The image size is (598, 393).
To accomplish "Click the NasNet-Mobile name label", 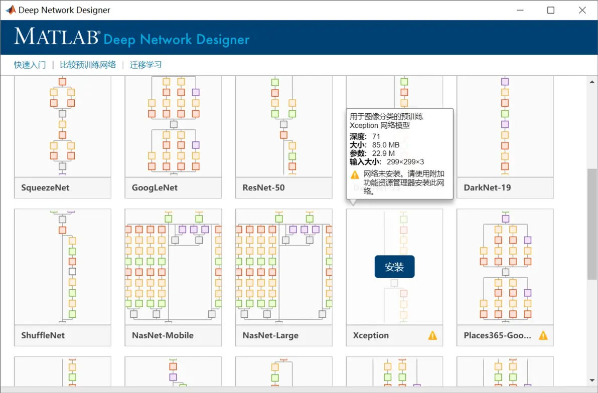I will click(x=163, y=335).
